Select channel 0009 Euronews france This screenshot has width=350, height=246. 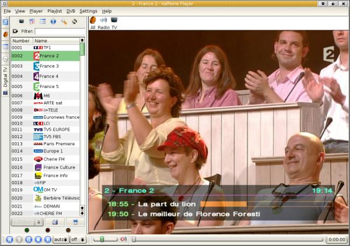point(45,117)
